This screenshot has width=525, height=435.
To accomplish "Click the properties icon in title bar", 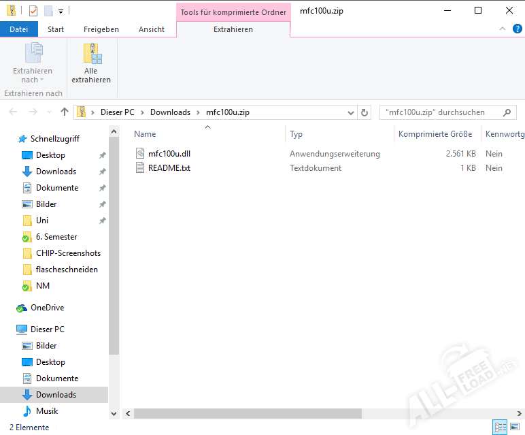I will point(33,11).
